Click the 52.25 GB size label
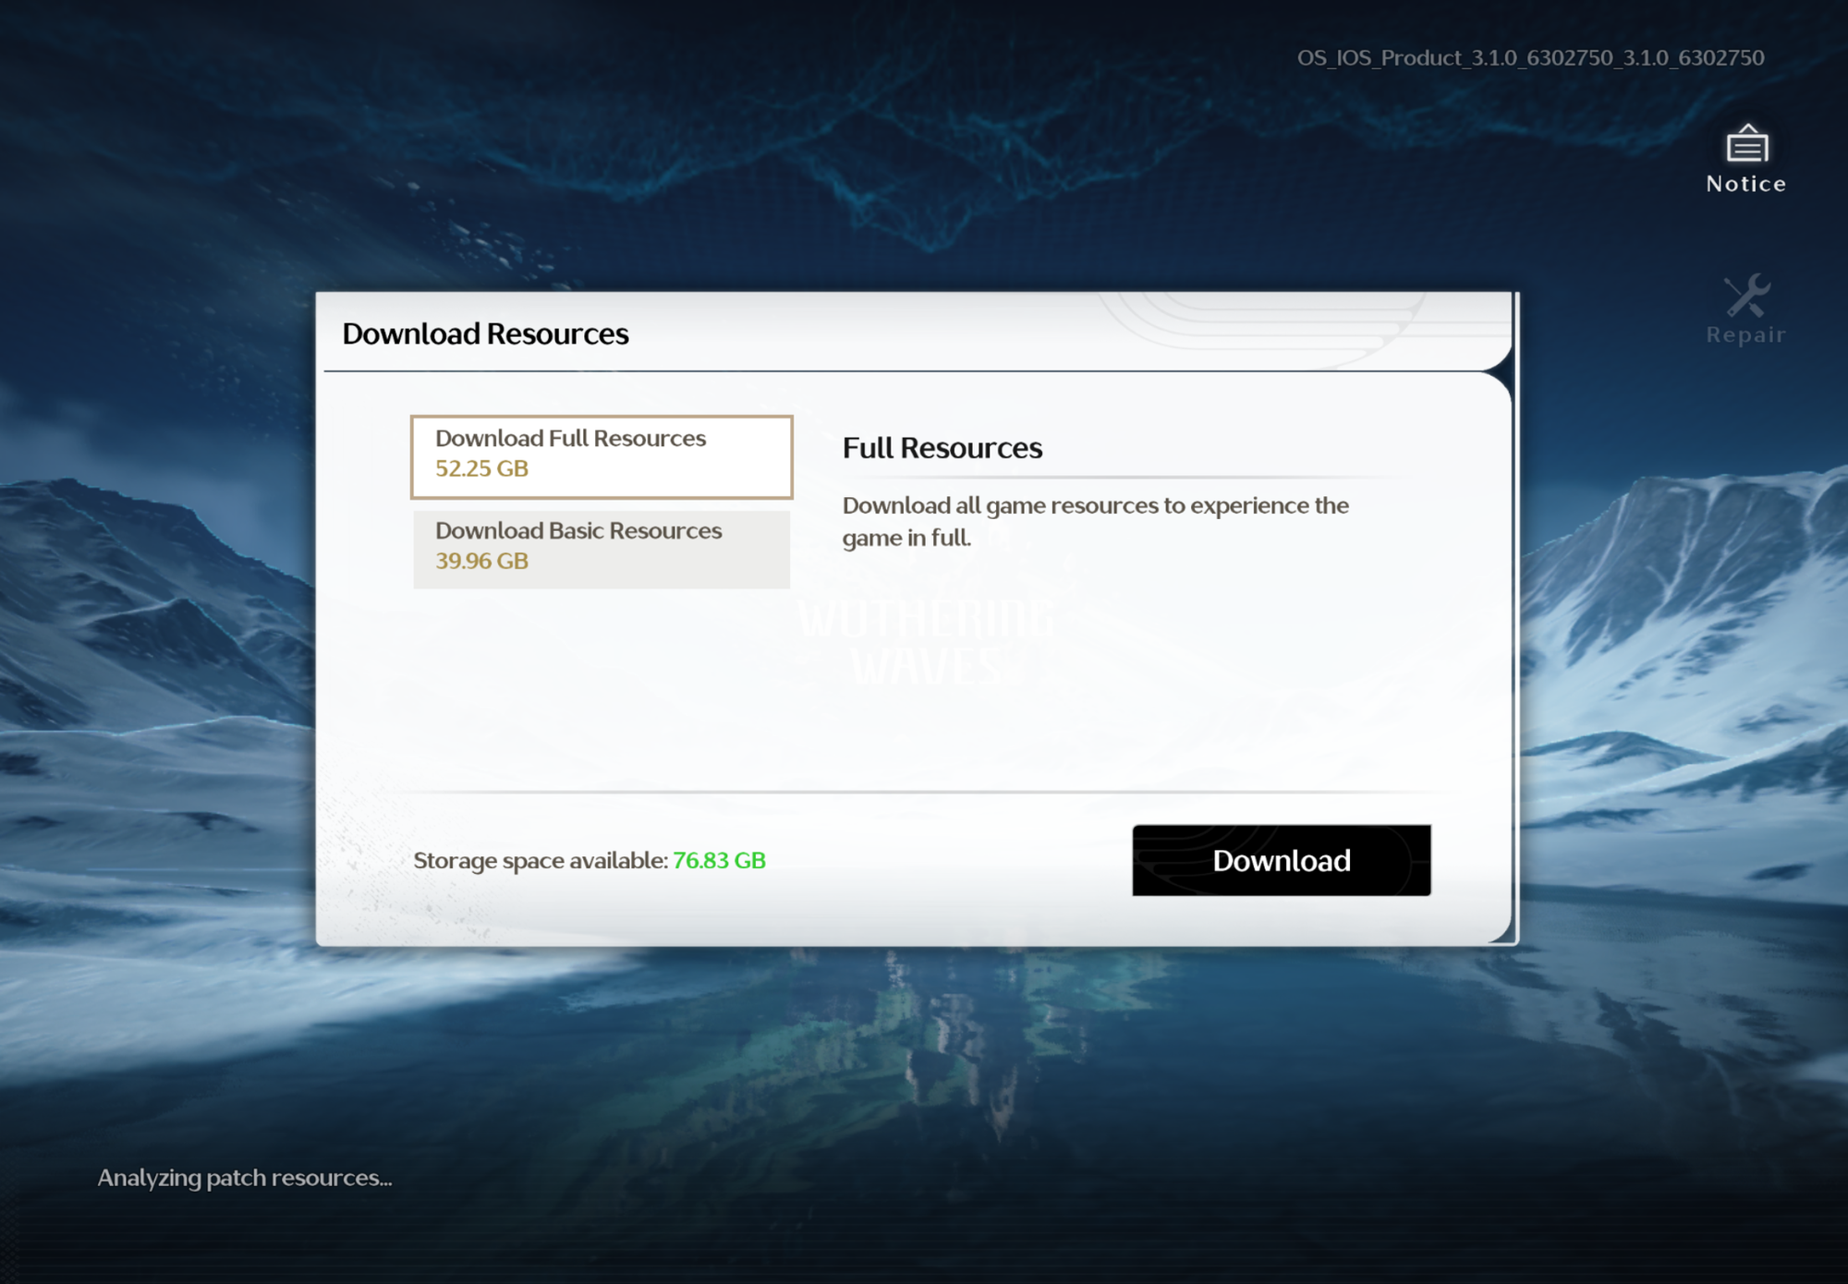1848x1284 pixels. click(x=481, y=468)
